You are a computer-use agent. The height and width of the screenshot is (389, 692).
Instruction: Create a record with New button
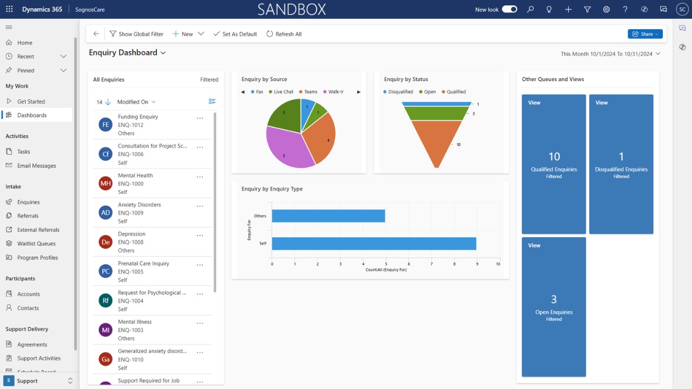pyautogui.click(x=183, y=33)
